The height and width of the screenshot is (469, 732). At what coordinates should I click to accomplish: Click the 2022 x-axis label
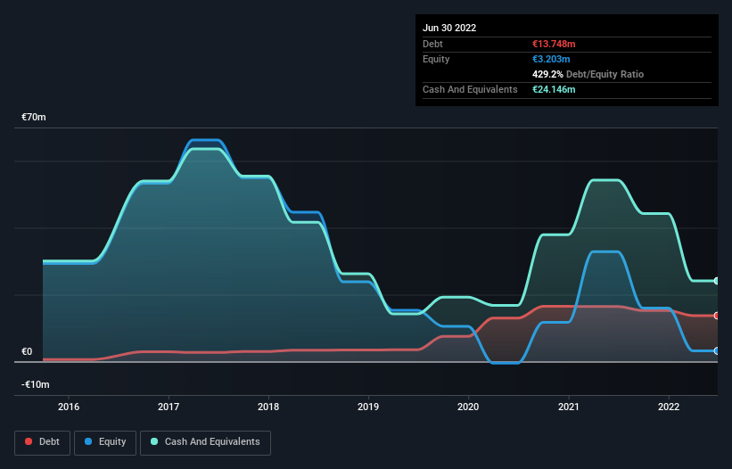pos(669,407)
